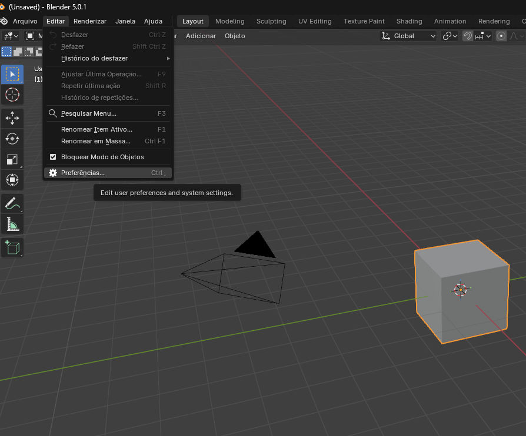
Task: Select the Scale tool
Action: 12,159
